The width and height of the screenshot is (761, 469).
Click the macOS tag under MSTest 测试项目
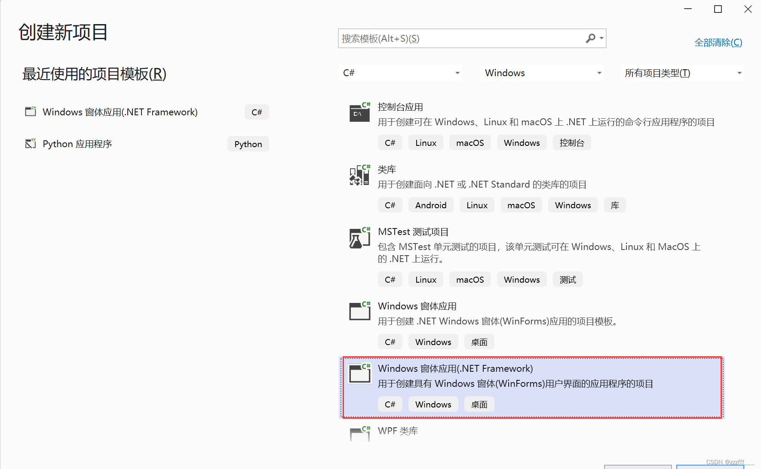470,279
